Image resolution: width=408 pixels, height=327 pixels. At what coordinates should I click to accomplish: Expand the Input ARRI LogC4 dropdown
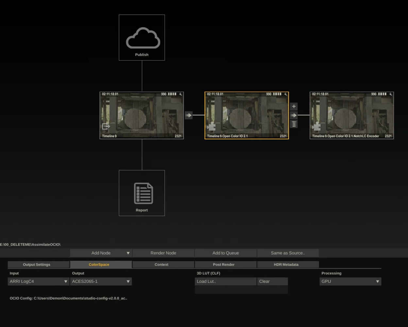tap(39, 281)
